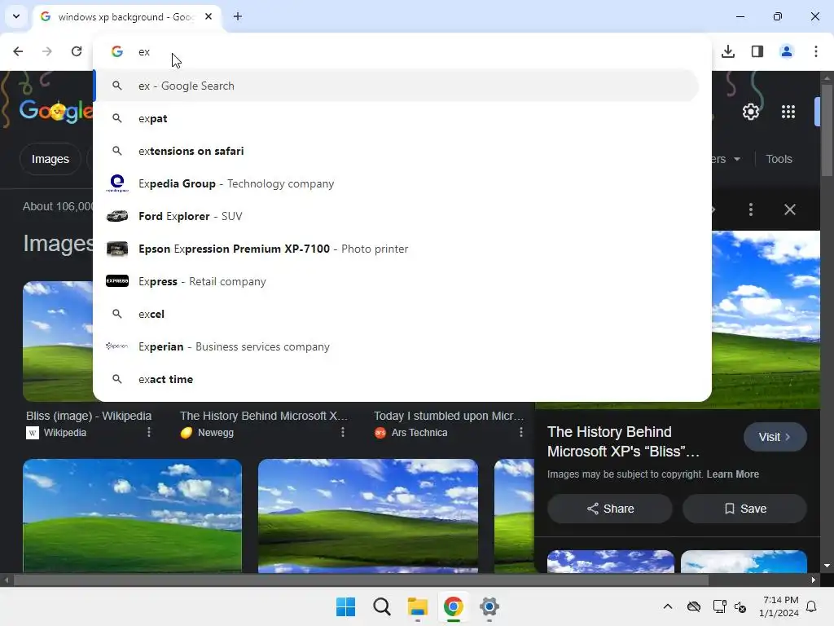The width and height of the screenshot is (834, 626).
Task: Select the Images filter chip
Action: click(x=50, y=159)
